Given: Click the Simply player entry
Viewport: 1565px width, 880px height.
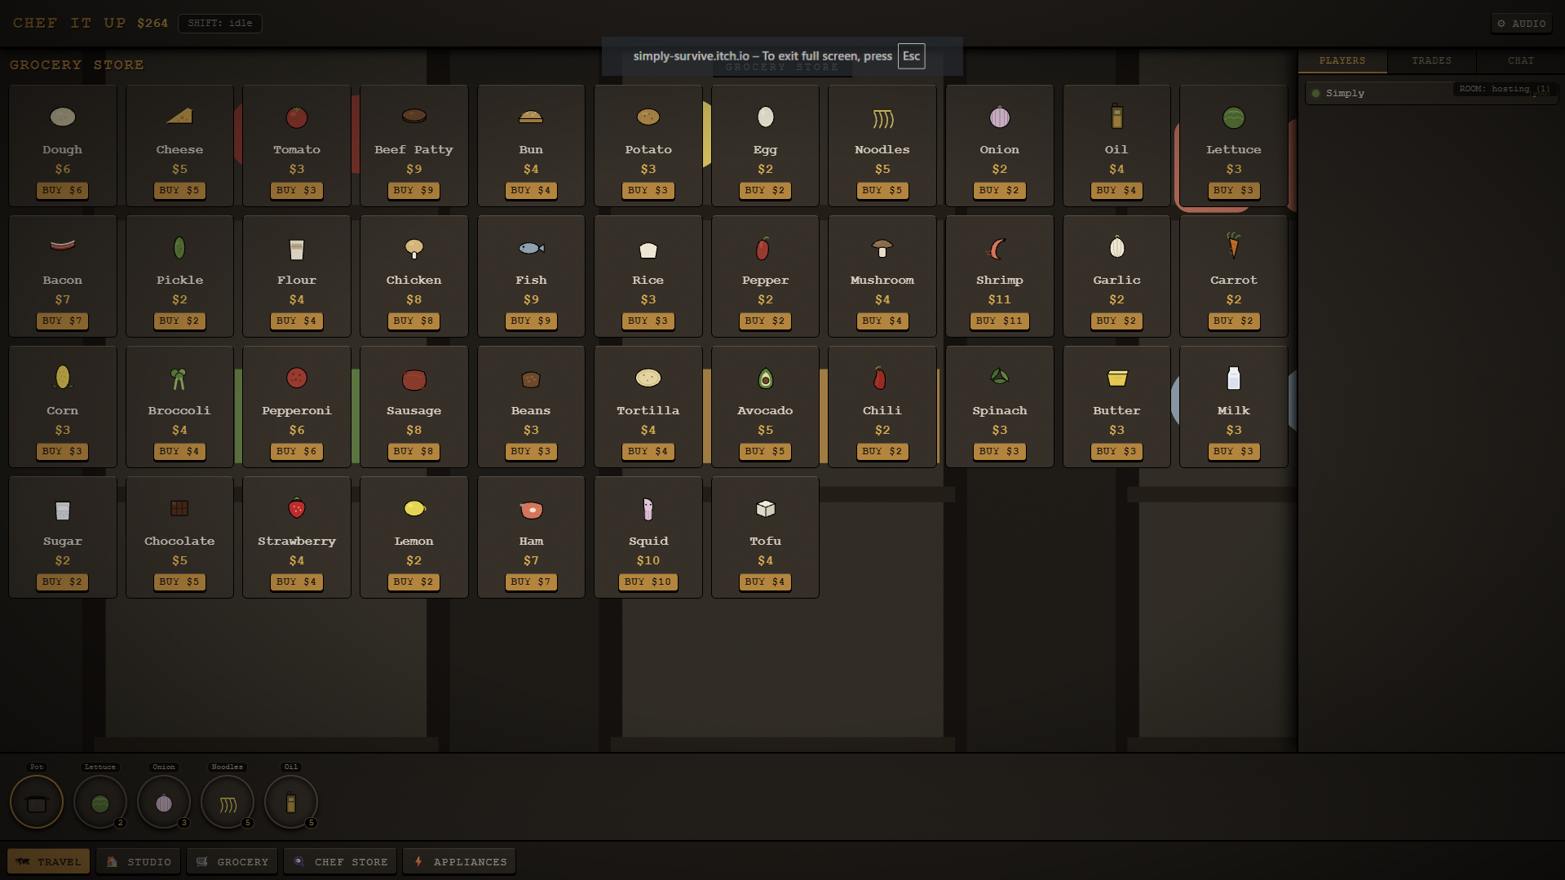Looking at the screenshot, I should coord(1431,93).
